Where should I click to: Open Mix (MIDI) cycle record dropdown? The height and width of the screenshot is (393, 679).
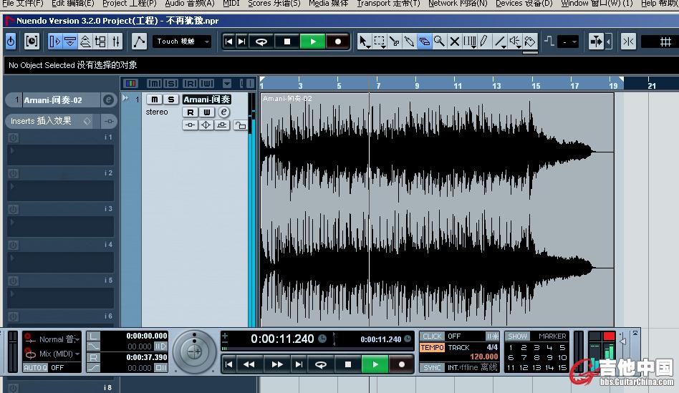59,354
